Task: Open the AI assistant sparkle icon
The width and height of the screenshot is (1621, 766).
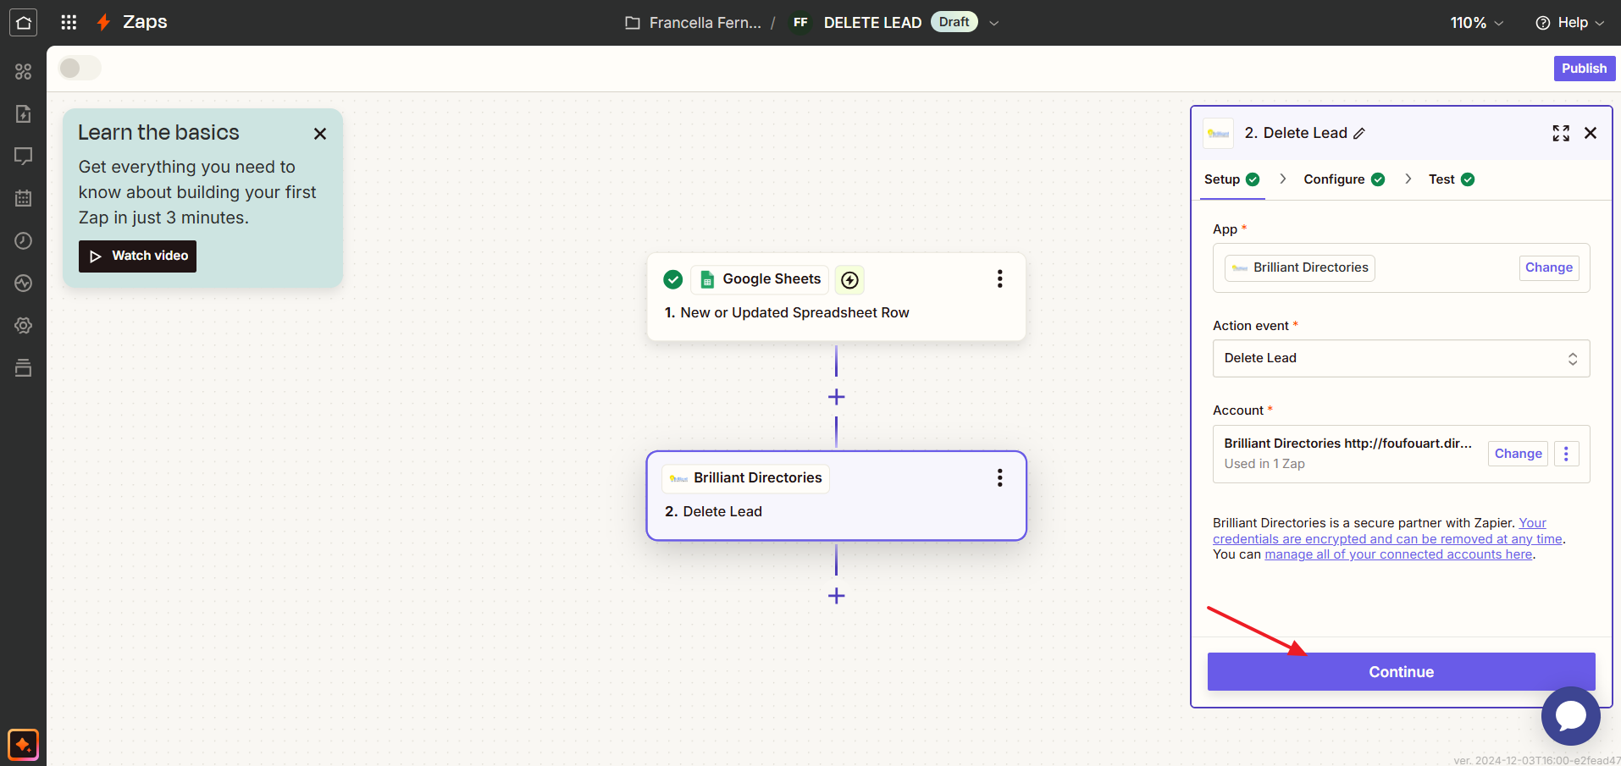Action: 23,745
